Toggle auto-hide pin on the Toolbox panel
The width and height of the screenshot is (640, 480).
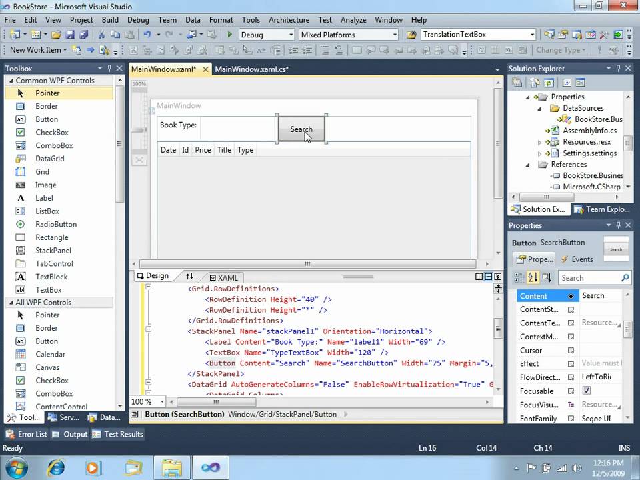[109, 68]
